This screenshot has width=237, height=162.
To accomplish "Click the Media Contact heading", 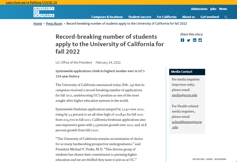I will [187, 72].
